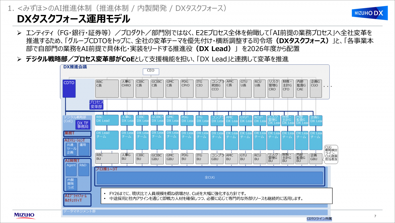
Task: Select the RBC C長 box
Action: click(x=107, y=89)
